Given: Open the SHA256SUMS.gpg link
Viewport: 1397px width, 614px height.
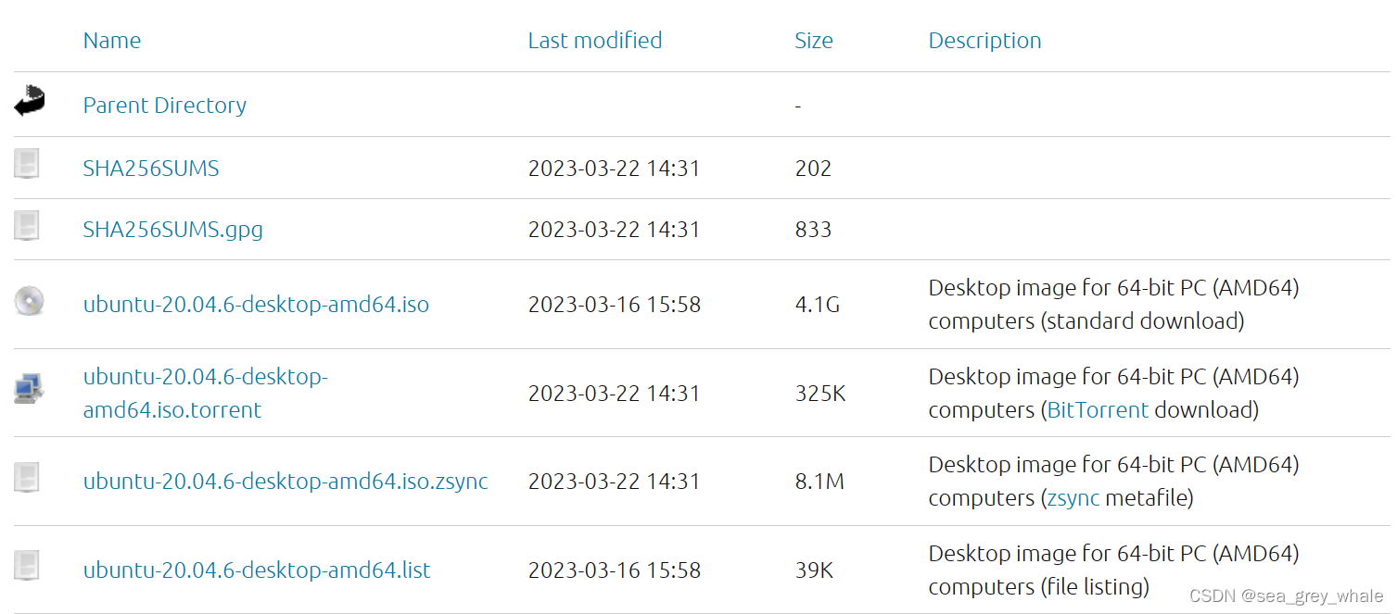Looking at the screenshot, I should [172, 229].
